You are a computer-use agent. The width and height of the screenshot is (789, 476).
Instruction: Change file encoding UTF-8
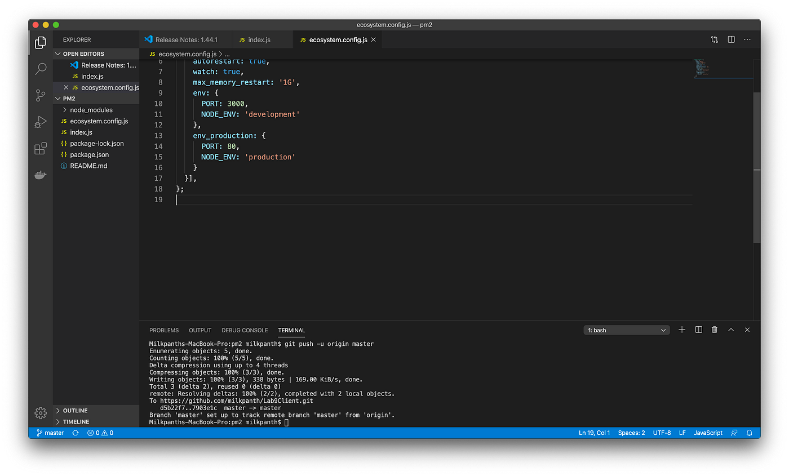click(x=662, y=433)
